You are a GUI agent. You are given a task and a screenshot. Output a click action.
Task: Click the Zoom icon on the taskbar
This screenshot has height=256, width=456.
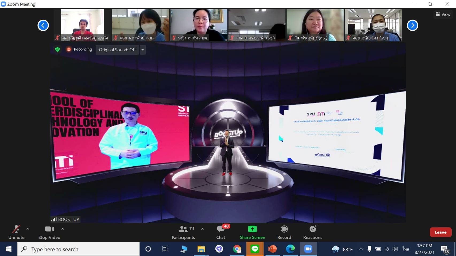click(x=308, y=249)
